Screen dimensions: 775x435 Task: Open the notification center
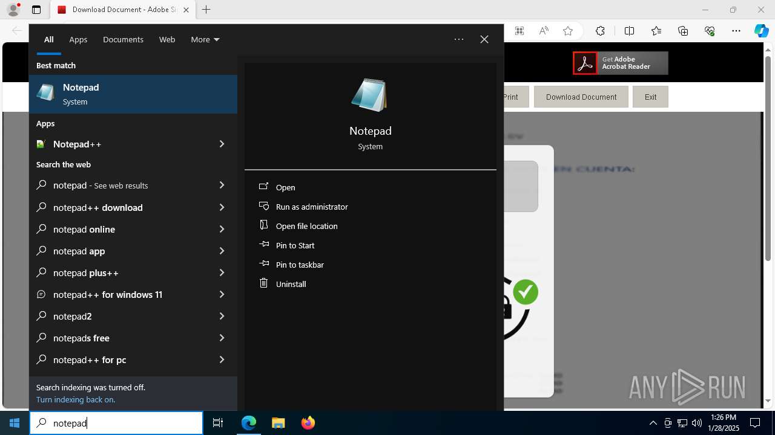[755, 423]
